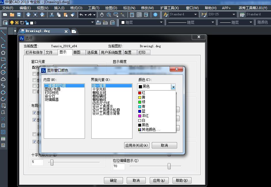Expand the drawing tab list arrow
271x187 pixels.
(15, 31)
